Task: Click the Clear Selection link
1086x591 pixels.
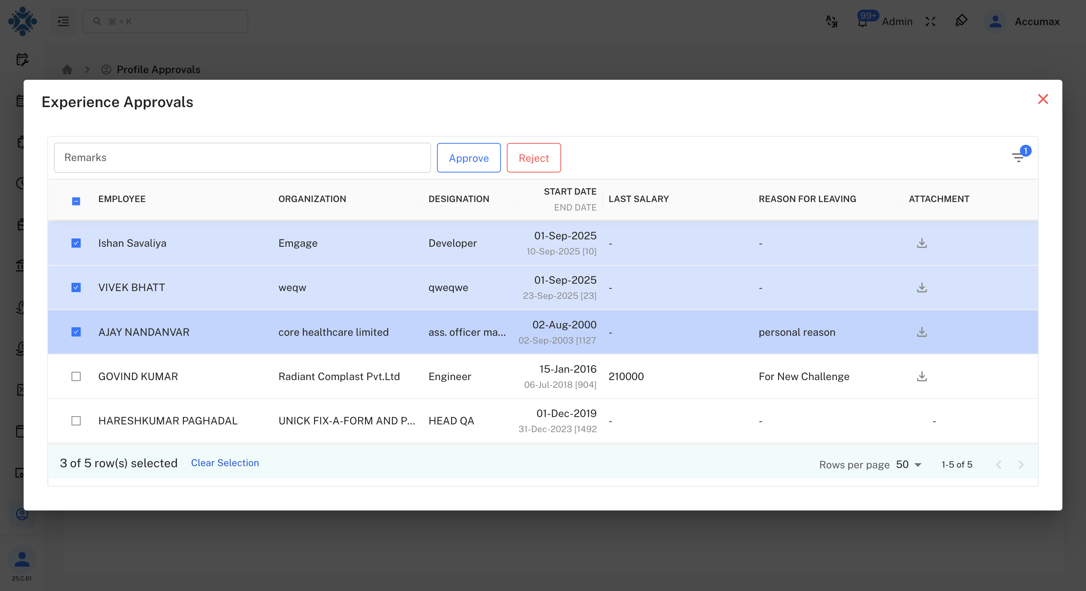Action: [x=225, y=462]
